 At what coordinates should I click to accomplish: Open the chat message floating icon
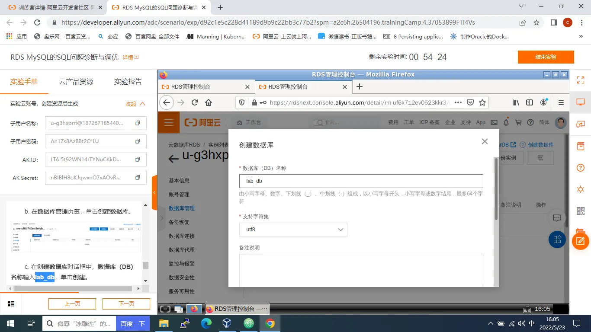(x=557, y=217)
